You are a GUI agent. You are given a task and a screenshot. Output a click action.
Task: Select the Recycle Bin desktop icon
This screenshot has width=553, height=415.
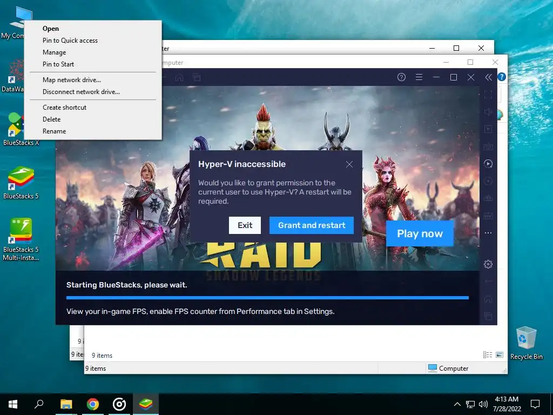[x=526, y=343]
